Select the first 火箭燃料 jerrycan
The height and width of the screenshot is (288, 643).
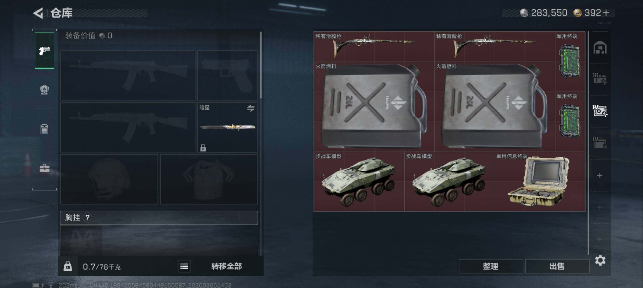[x=374, y=107]
